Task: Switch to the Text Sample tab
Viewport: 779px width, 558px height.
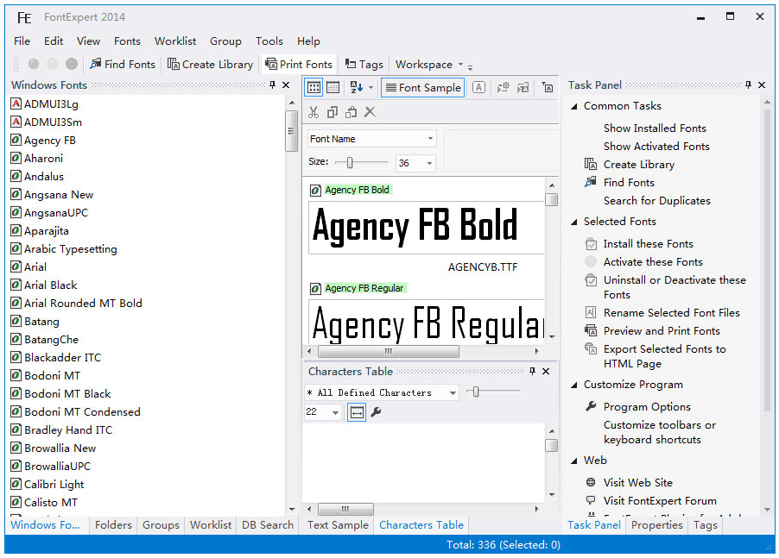Action: (336, 524)
